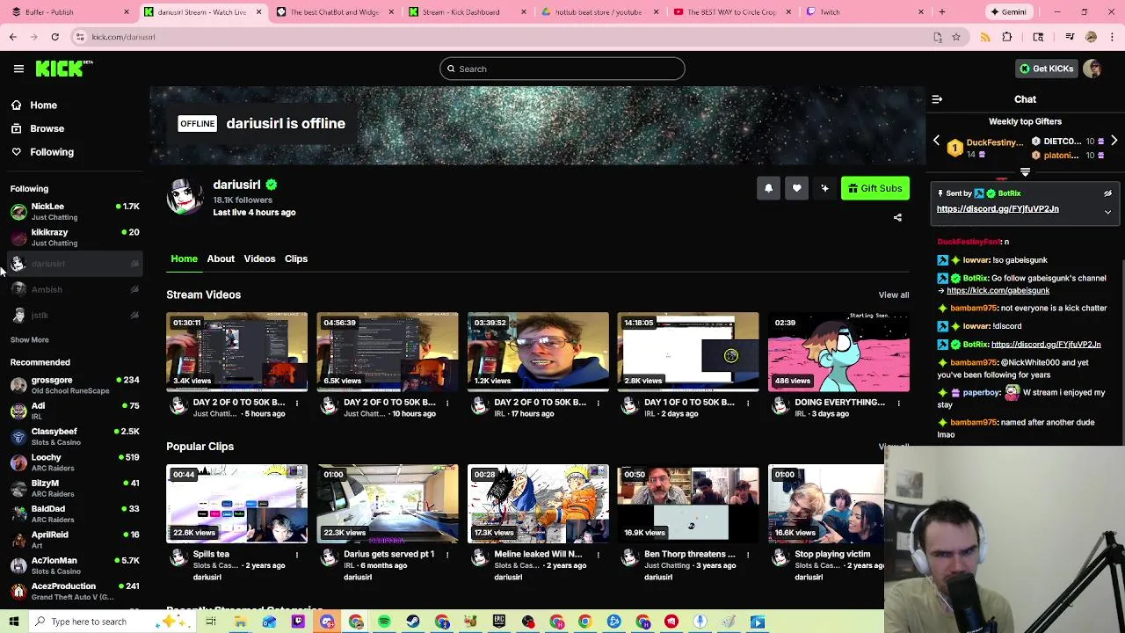
Task: Click View all for Stream Videos
Action: tap(893, 295)
